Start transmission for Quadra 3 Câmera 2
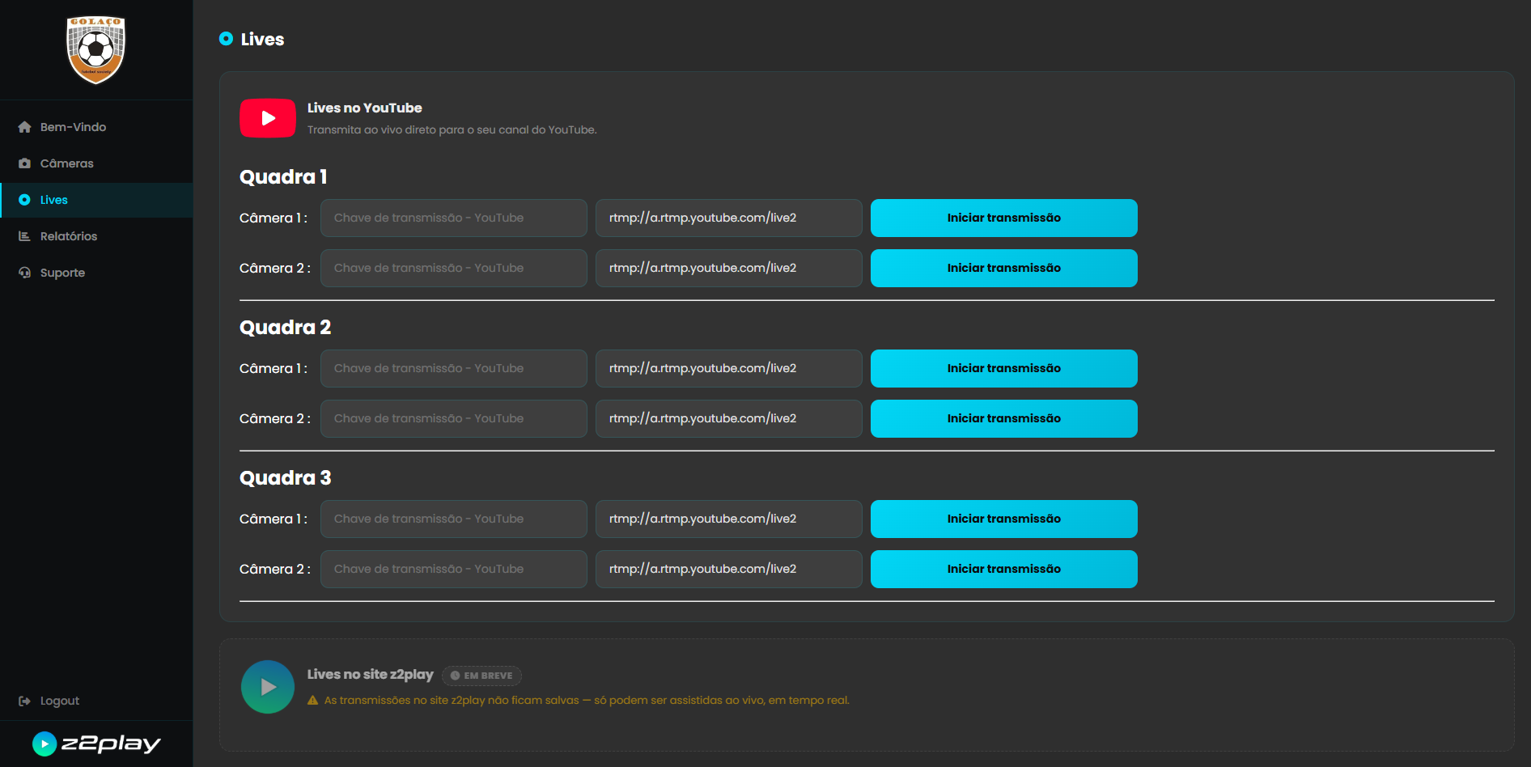Screen dimensions: 1531x767 coord(1003,569)
